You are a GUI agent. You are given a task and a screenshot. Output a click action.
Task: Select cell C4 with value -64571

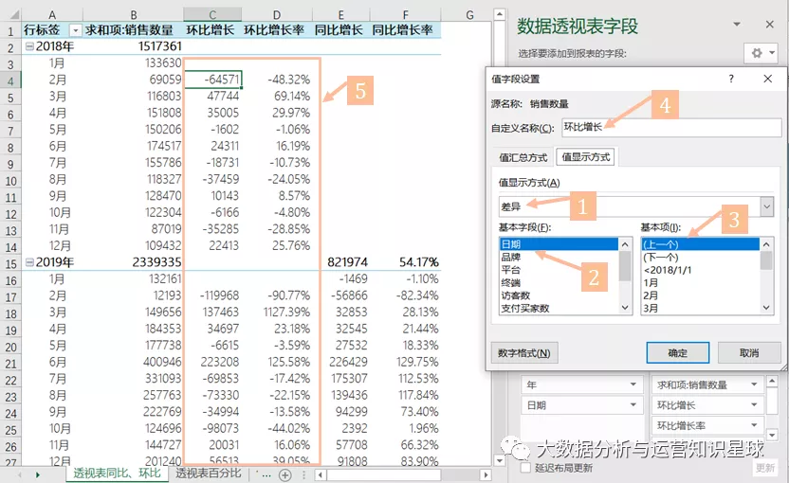(x=212, y=80)
